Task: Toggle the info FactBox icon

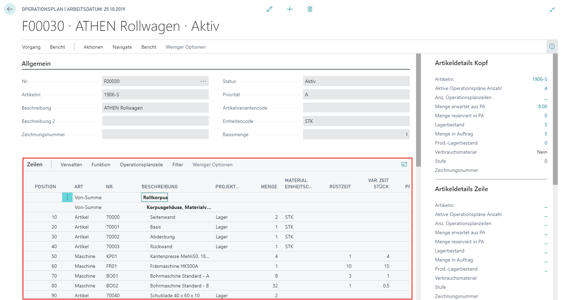Action: point(552,46)
